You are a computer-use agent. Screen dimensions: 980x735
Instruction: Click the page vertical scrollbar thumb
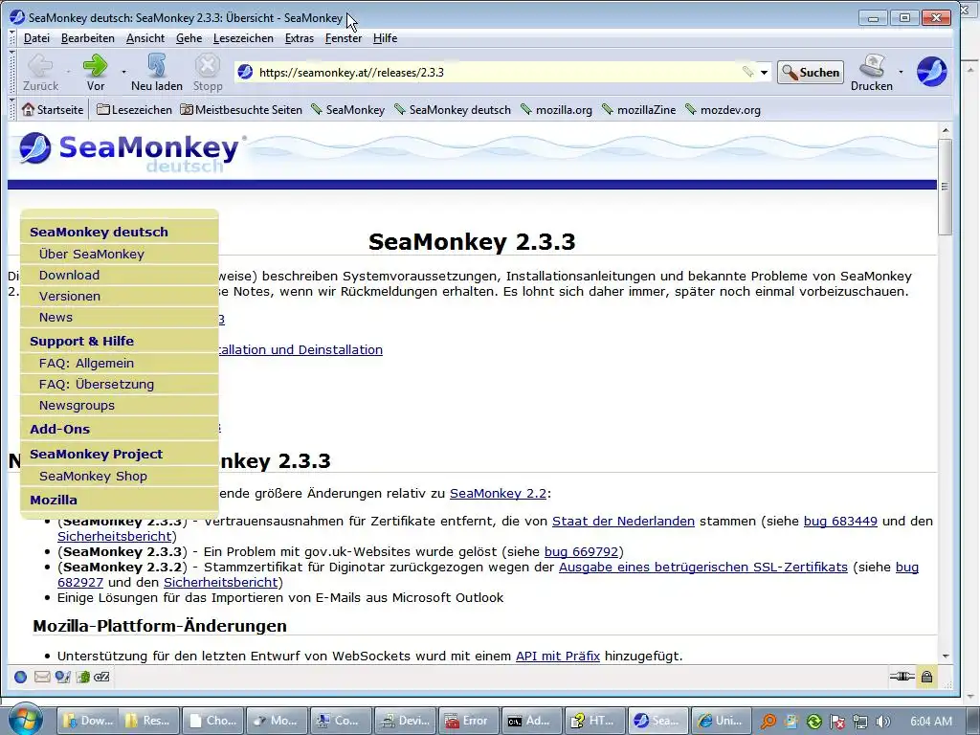945,187
